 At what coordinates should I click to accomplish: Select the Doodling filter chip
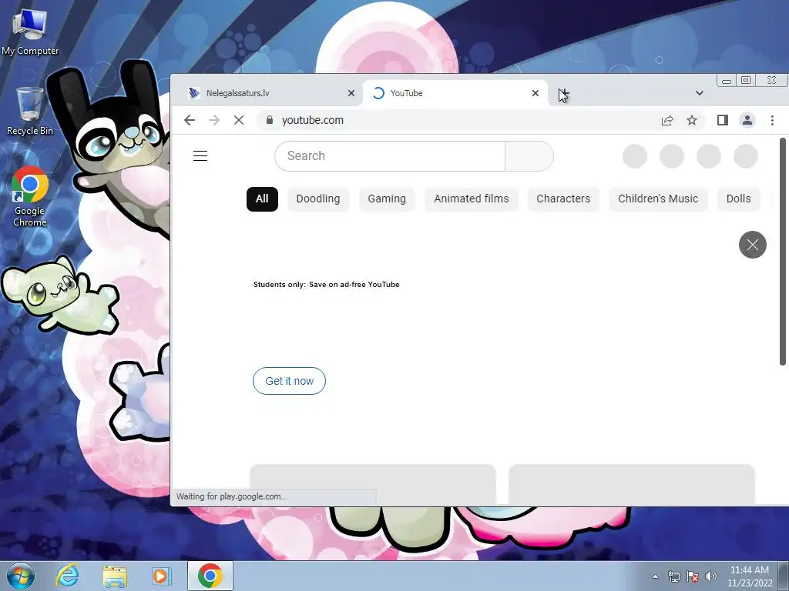pyautogui.click(x=318, y=199)
